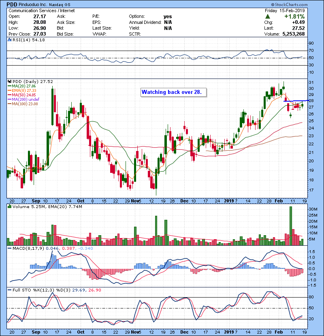Image resolution: width=324 pixels, height=336 pixels.
Task: Select the 'Communication Services / Internet' sector text
Action: point(42,11)
